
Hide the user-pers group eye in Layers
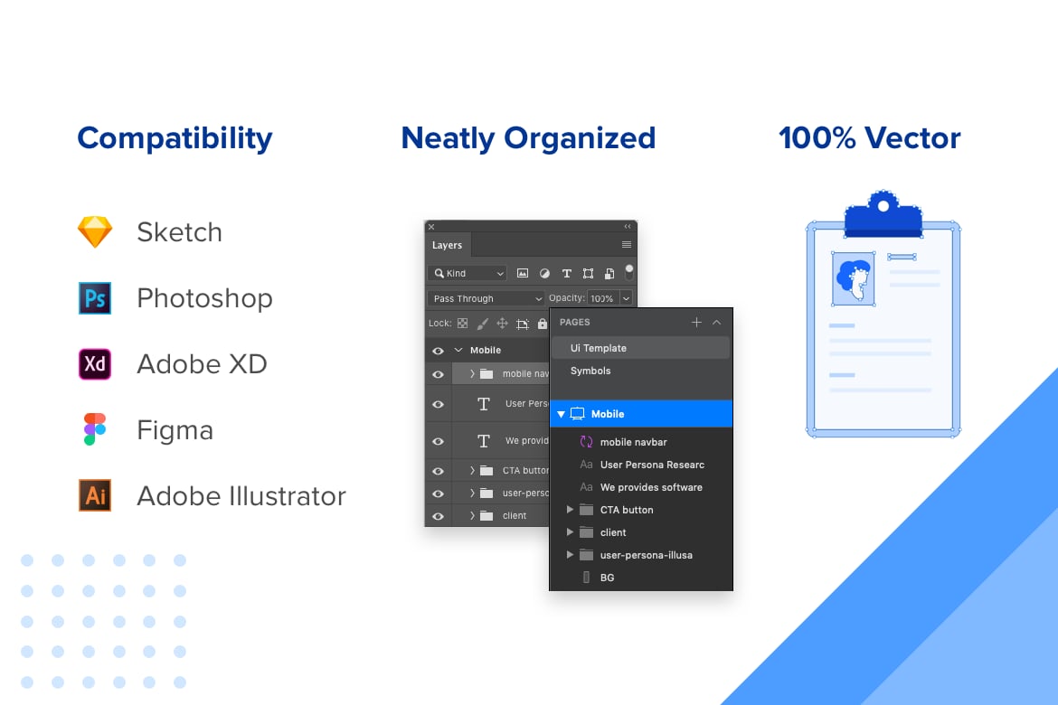point(438,493)
